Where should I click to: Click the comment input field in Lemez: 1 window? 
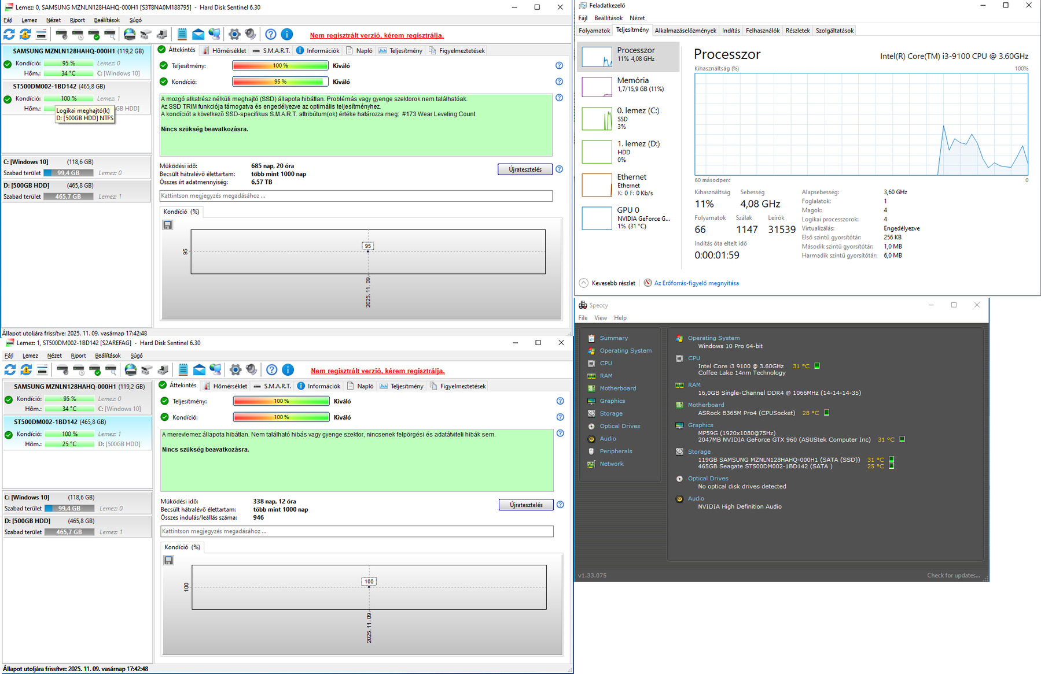356,531
